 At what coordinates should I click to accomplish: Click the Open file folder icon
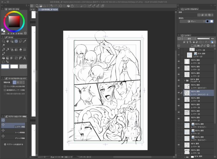[x=41, y=6]
